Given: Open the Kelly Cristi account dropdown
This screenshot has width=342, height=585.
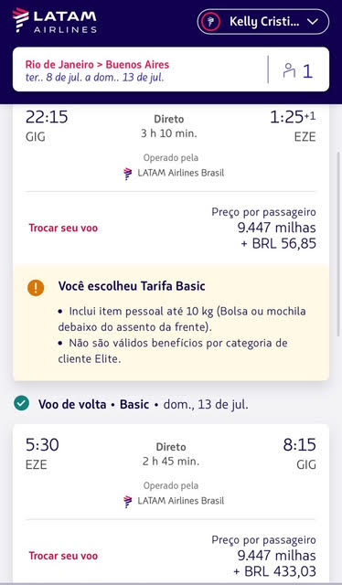Looking at the screenshot, I should [263, 22].
